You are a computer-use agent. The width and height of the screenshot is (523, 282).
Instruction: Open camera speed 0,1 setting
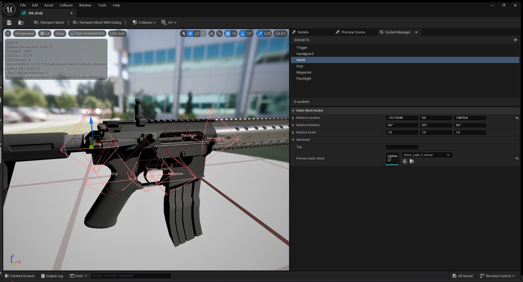(280, 33)
